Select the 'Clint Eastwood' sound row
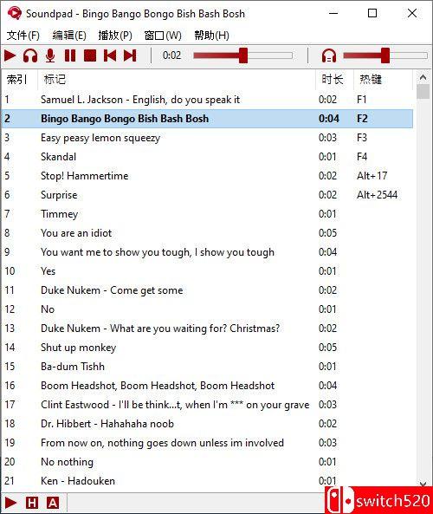The image size is (433, 514). coord(207,405)
